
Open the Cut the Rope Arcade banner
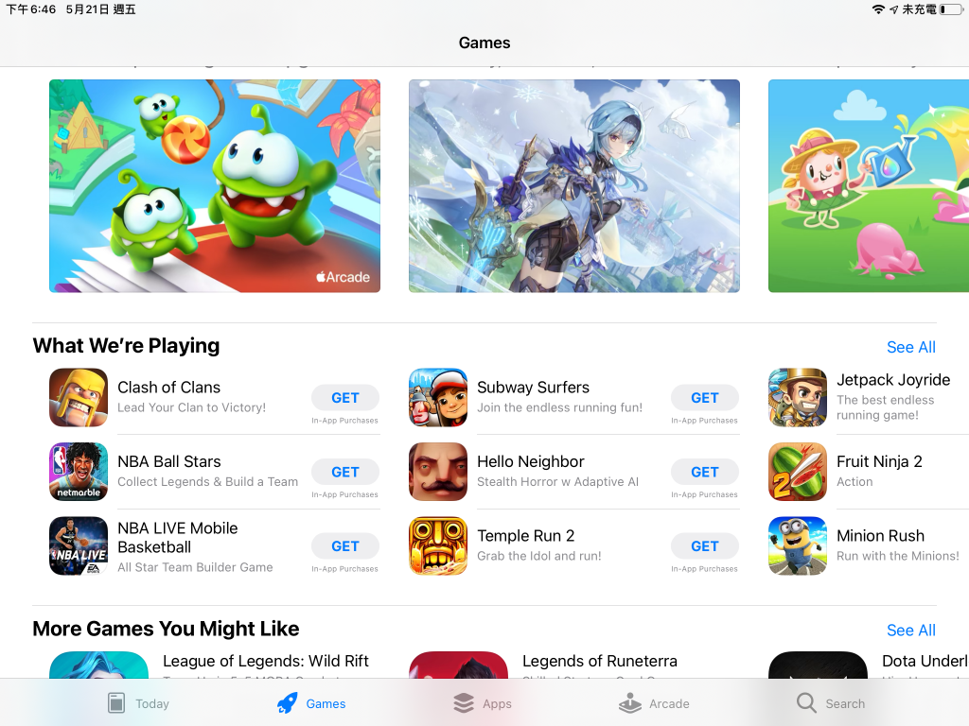(215, 186)
